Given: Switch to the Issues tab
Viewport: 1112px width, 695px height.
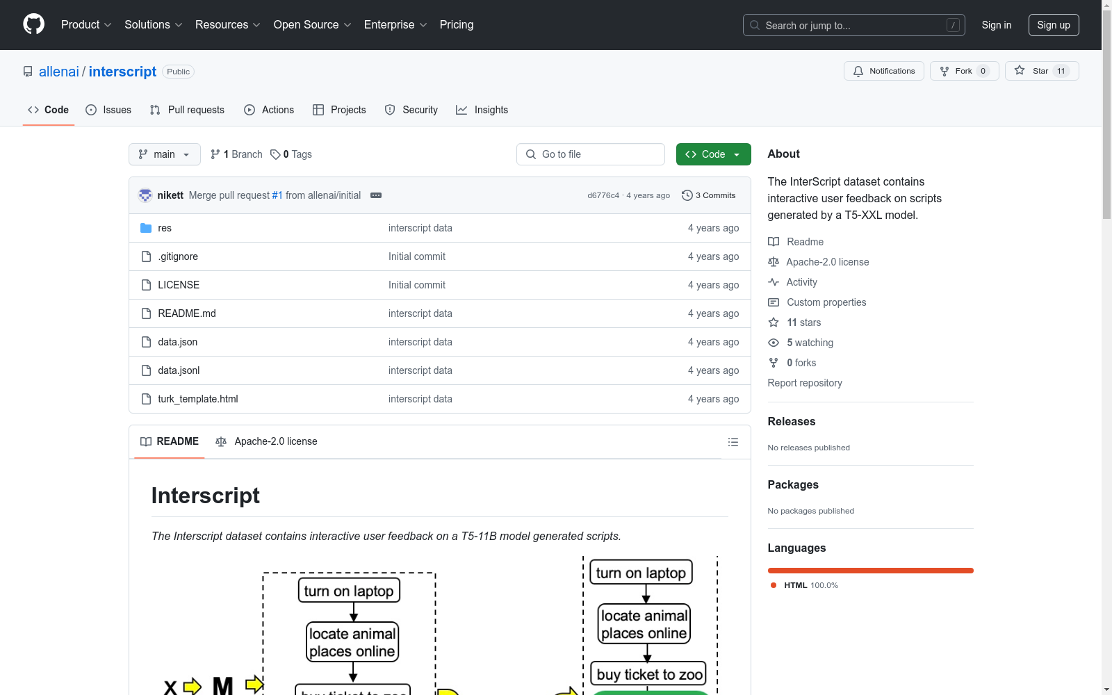Looking at the screenshot, I should 108,110.
